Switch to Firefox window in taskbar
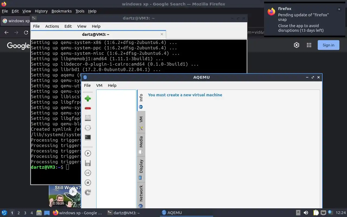The image size is (347, 217). coord(78,213)
